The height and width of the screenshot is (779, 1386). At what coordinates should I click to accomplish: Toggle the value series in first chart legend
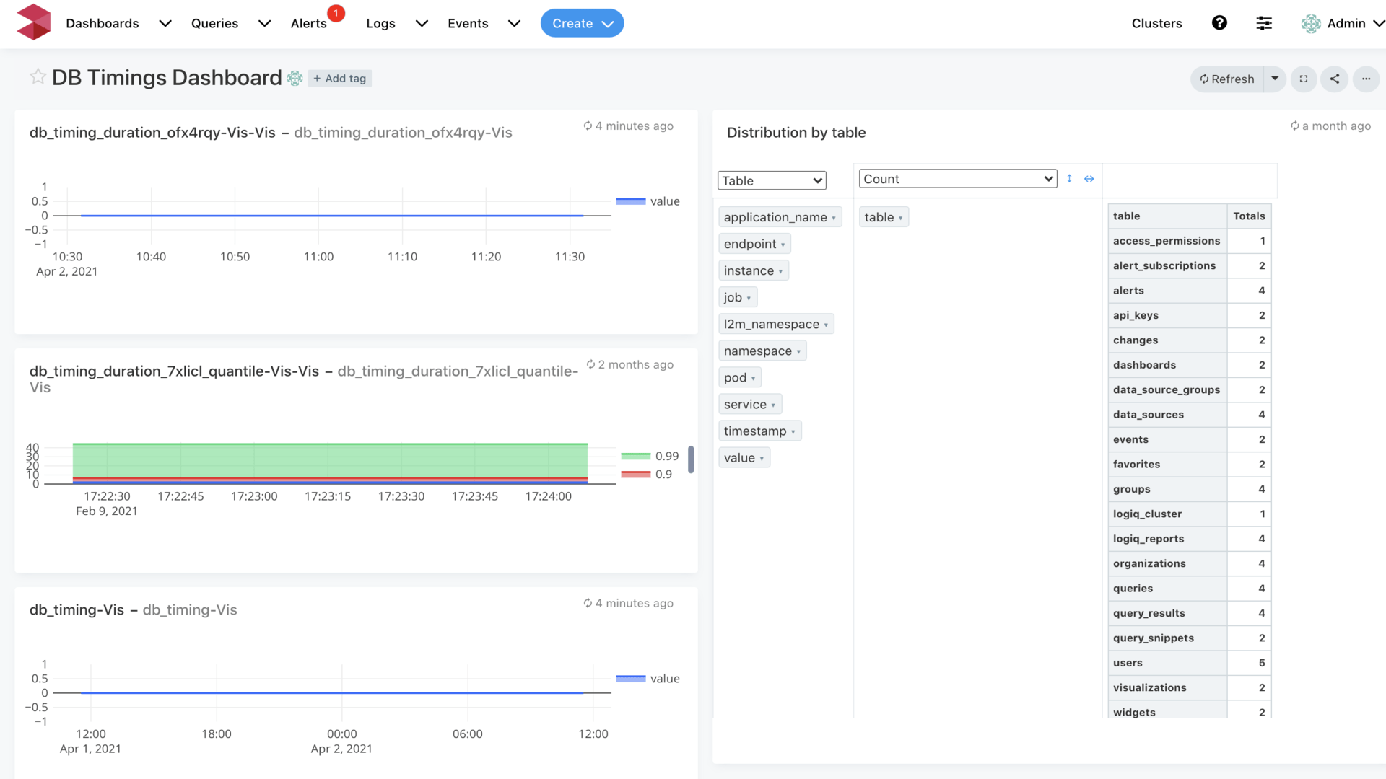click(x=648, y=201)
